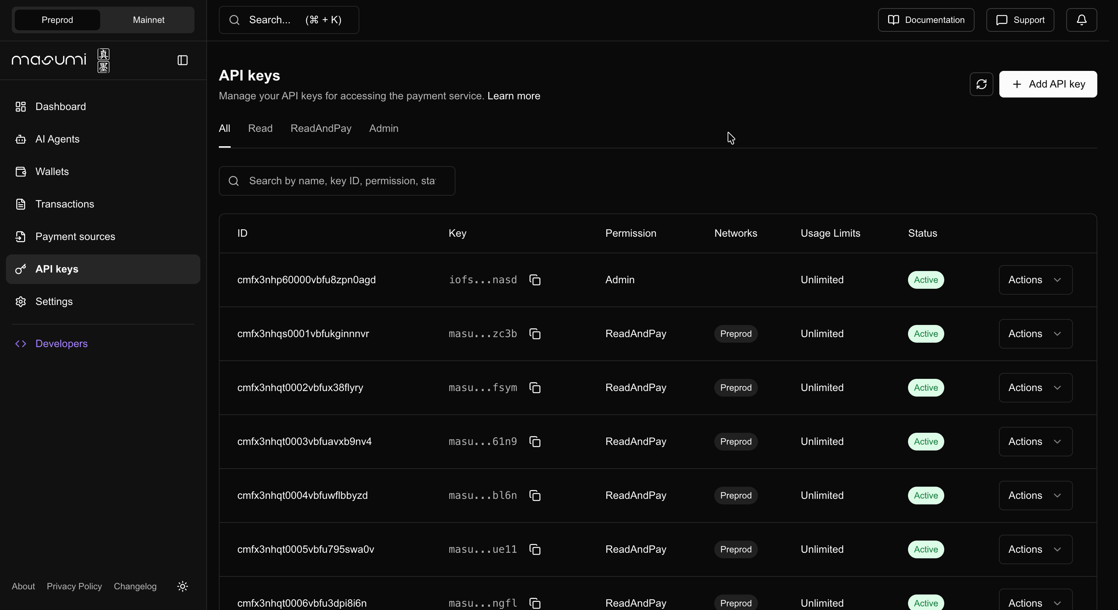This screenshot has height=610, width=1118.
Task: Open the notification bell
Action: tap(1081, 20)
